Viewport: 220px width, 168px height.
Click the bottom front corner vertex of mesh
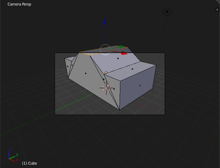point(119,110)
